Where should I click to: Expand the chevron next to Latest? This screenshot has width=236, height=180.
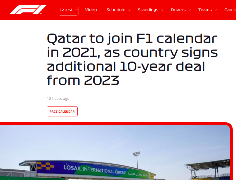(x=77, y=10)
